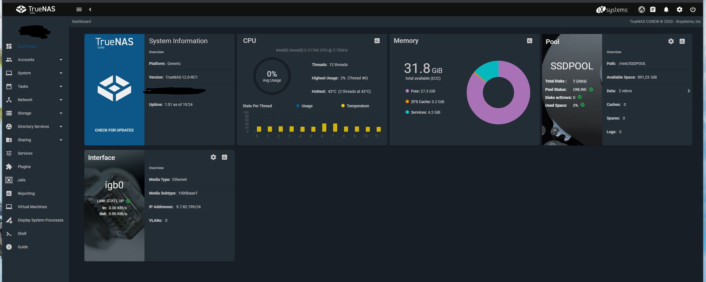The height and width of the screenshot is (282, 706).
Task: Click the Directory Services icon
Action: [9, 127]
